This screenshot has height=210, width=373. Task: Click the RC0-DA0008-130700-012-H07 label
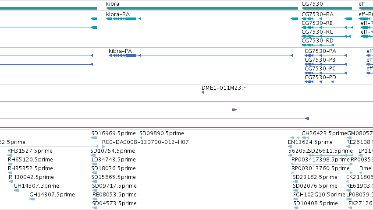click(146, 142)
